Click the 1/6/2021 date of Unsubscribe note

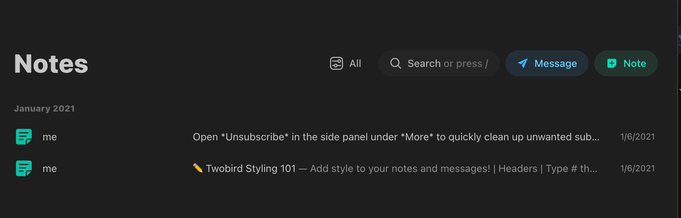pyautogui.click(x=637, y=137)
